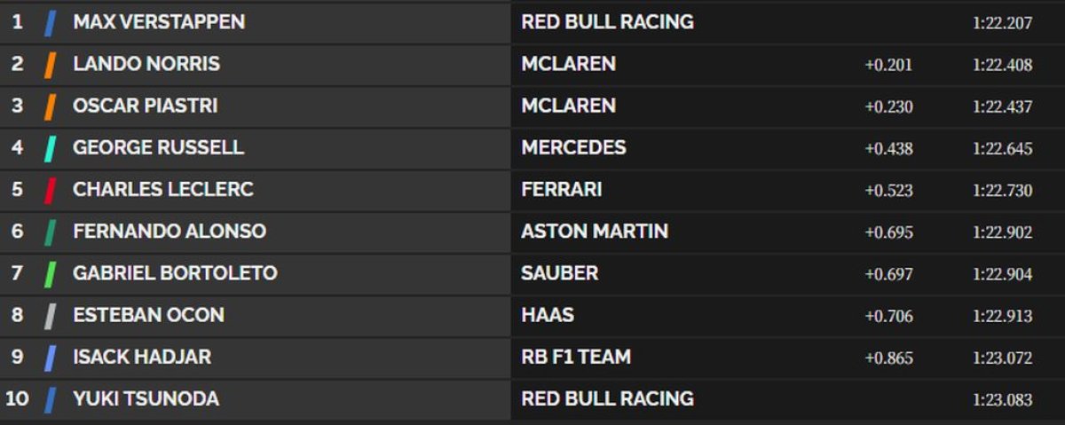Image resolution: width=1065 pixels, height=425 pixels.
Task: Click the Aston Martin team name
Action: click(595, 232)
